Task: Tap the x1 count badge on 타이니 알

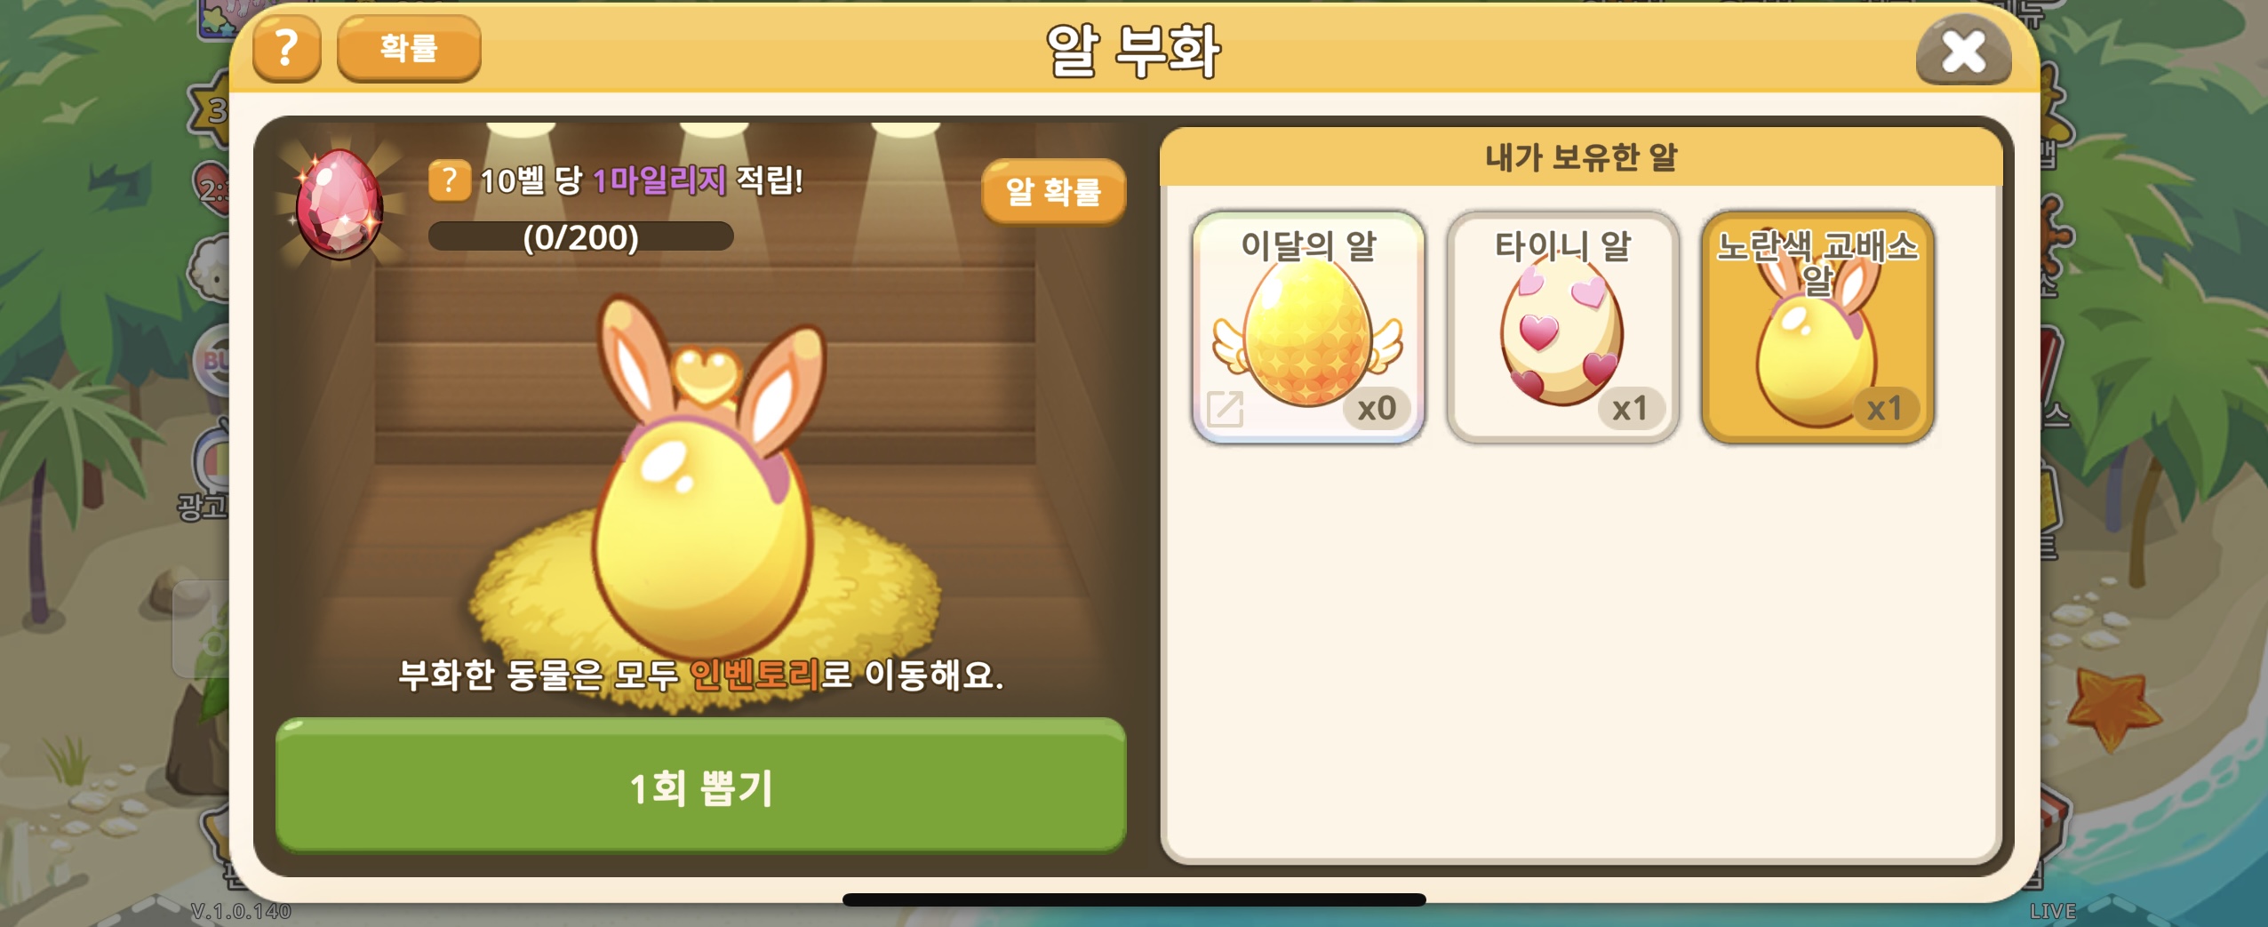Action: [1631, 409]
